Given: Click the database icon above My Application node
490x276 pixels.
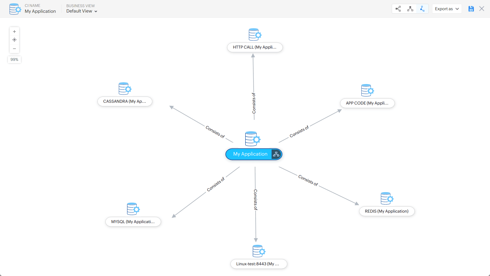Looking at the screenshot, I should pos(253,139).
